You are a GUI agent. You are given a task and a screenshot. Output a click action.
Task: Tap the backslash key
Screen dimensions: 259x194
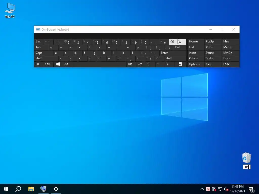click(169, 47)
